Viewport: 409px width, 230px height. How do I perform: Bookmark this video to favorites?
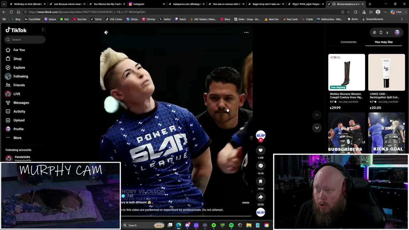coord(260,181)
